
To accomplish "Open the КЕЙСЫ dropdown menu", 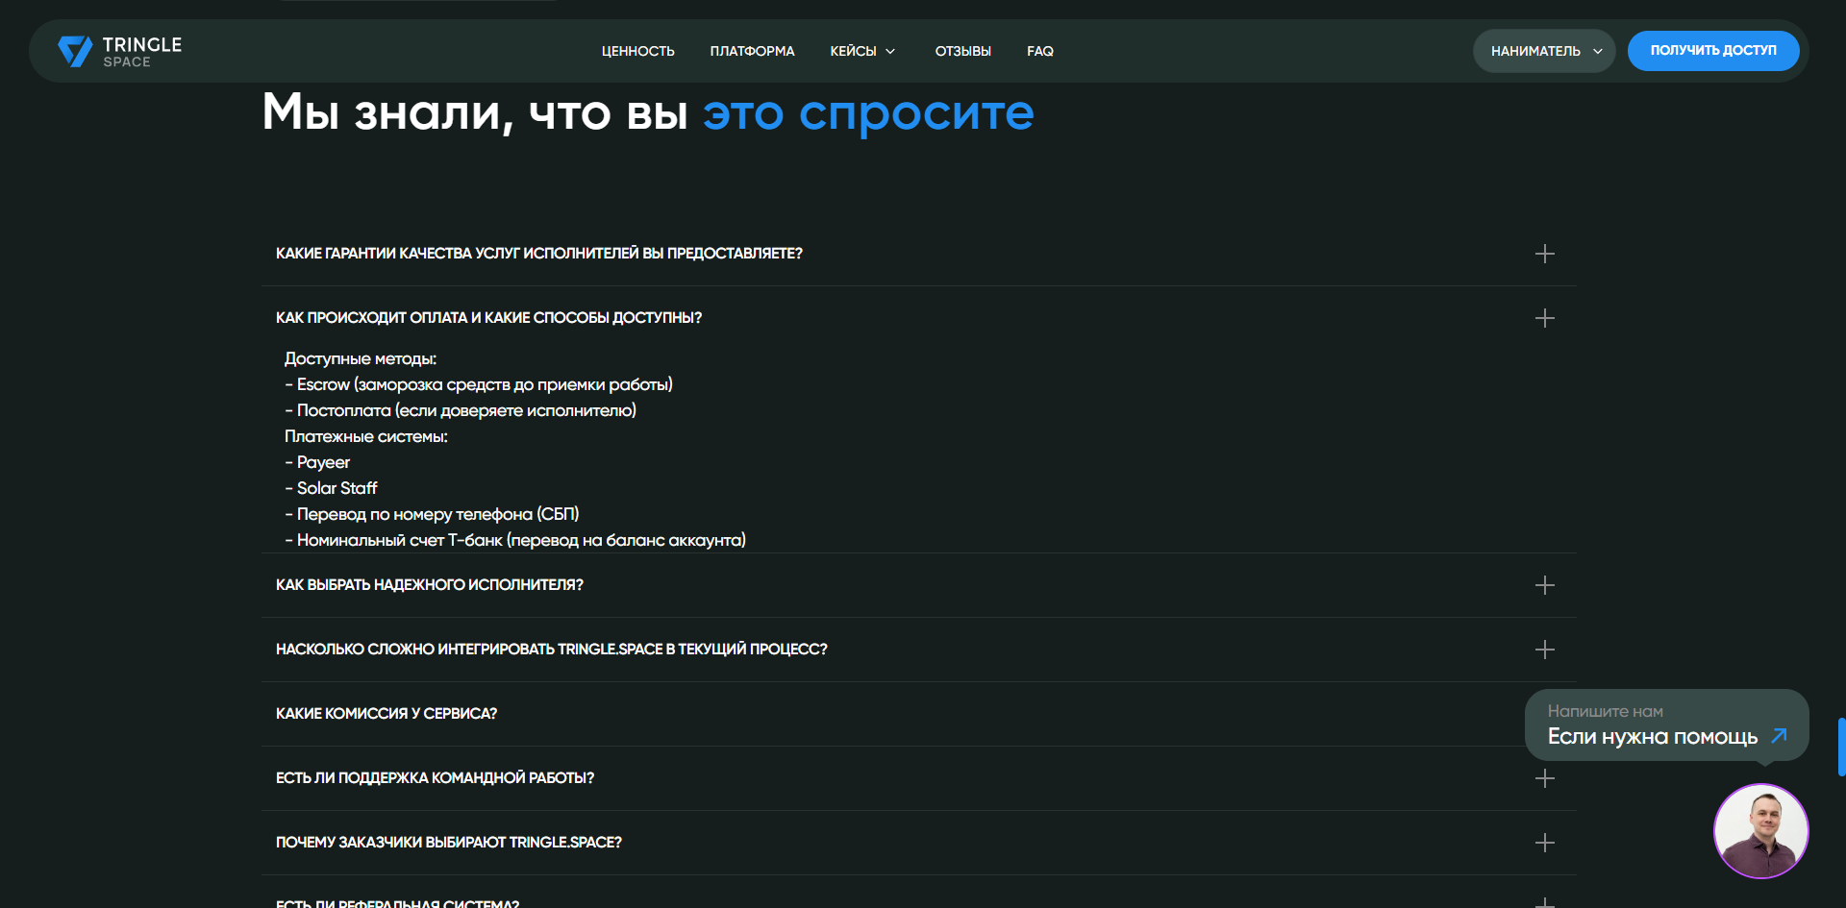I will pos(862,51).
